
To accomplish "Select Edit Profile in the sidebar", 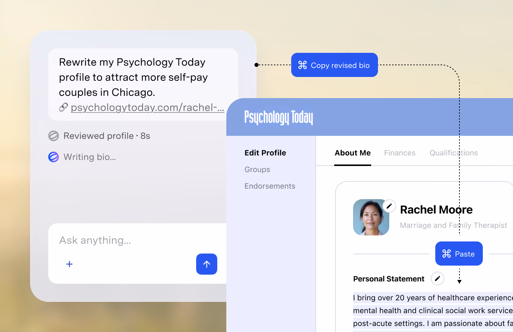I will 265,153.
